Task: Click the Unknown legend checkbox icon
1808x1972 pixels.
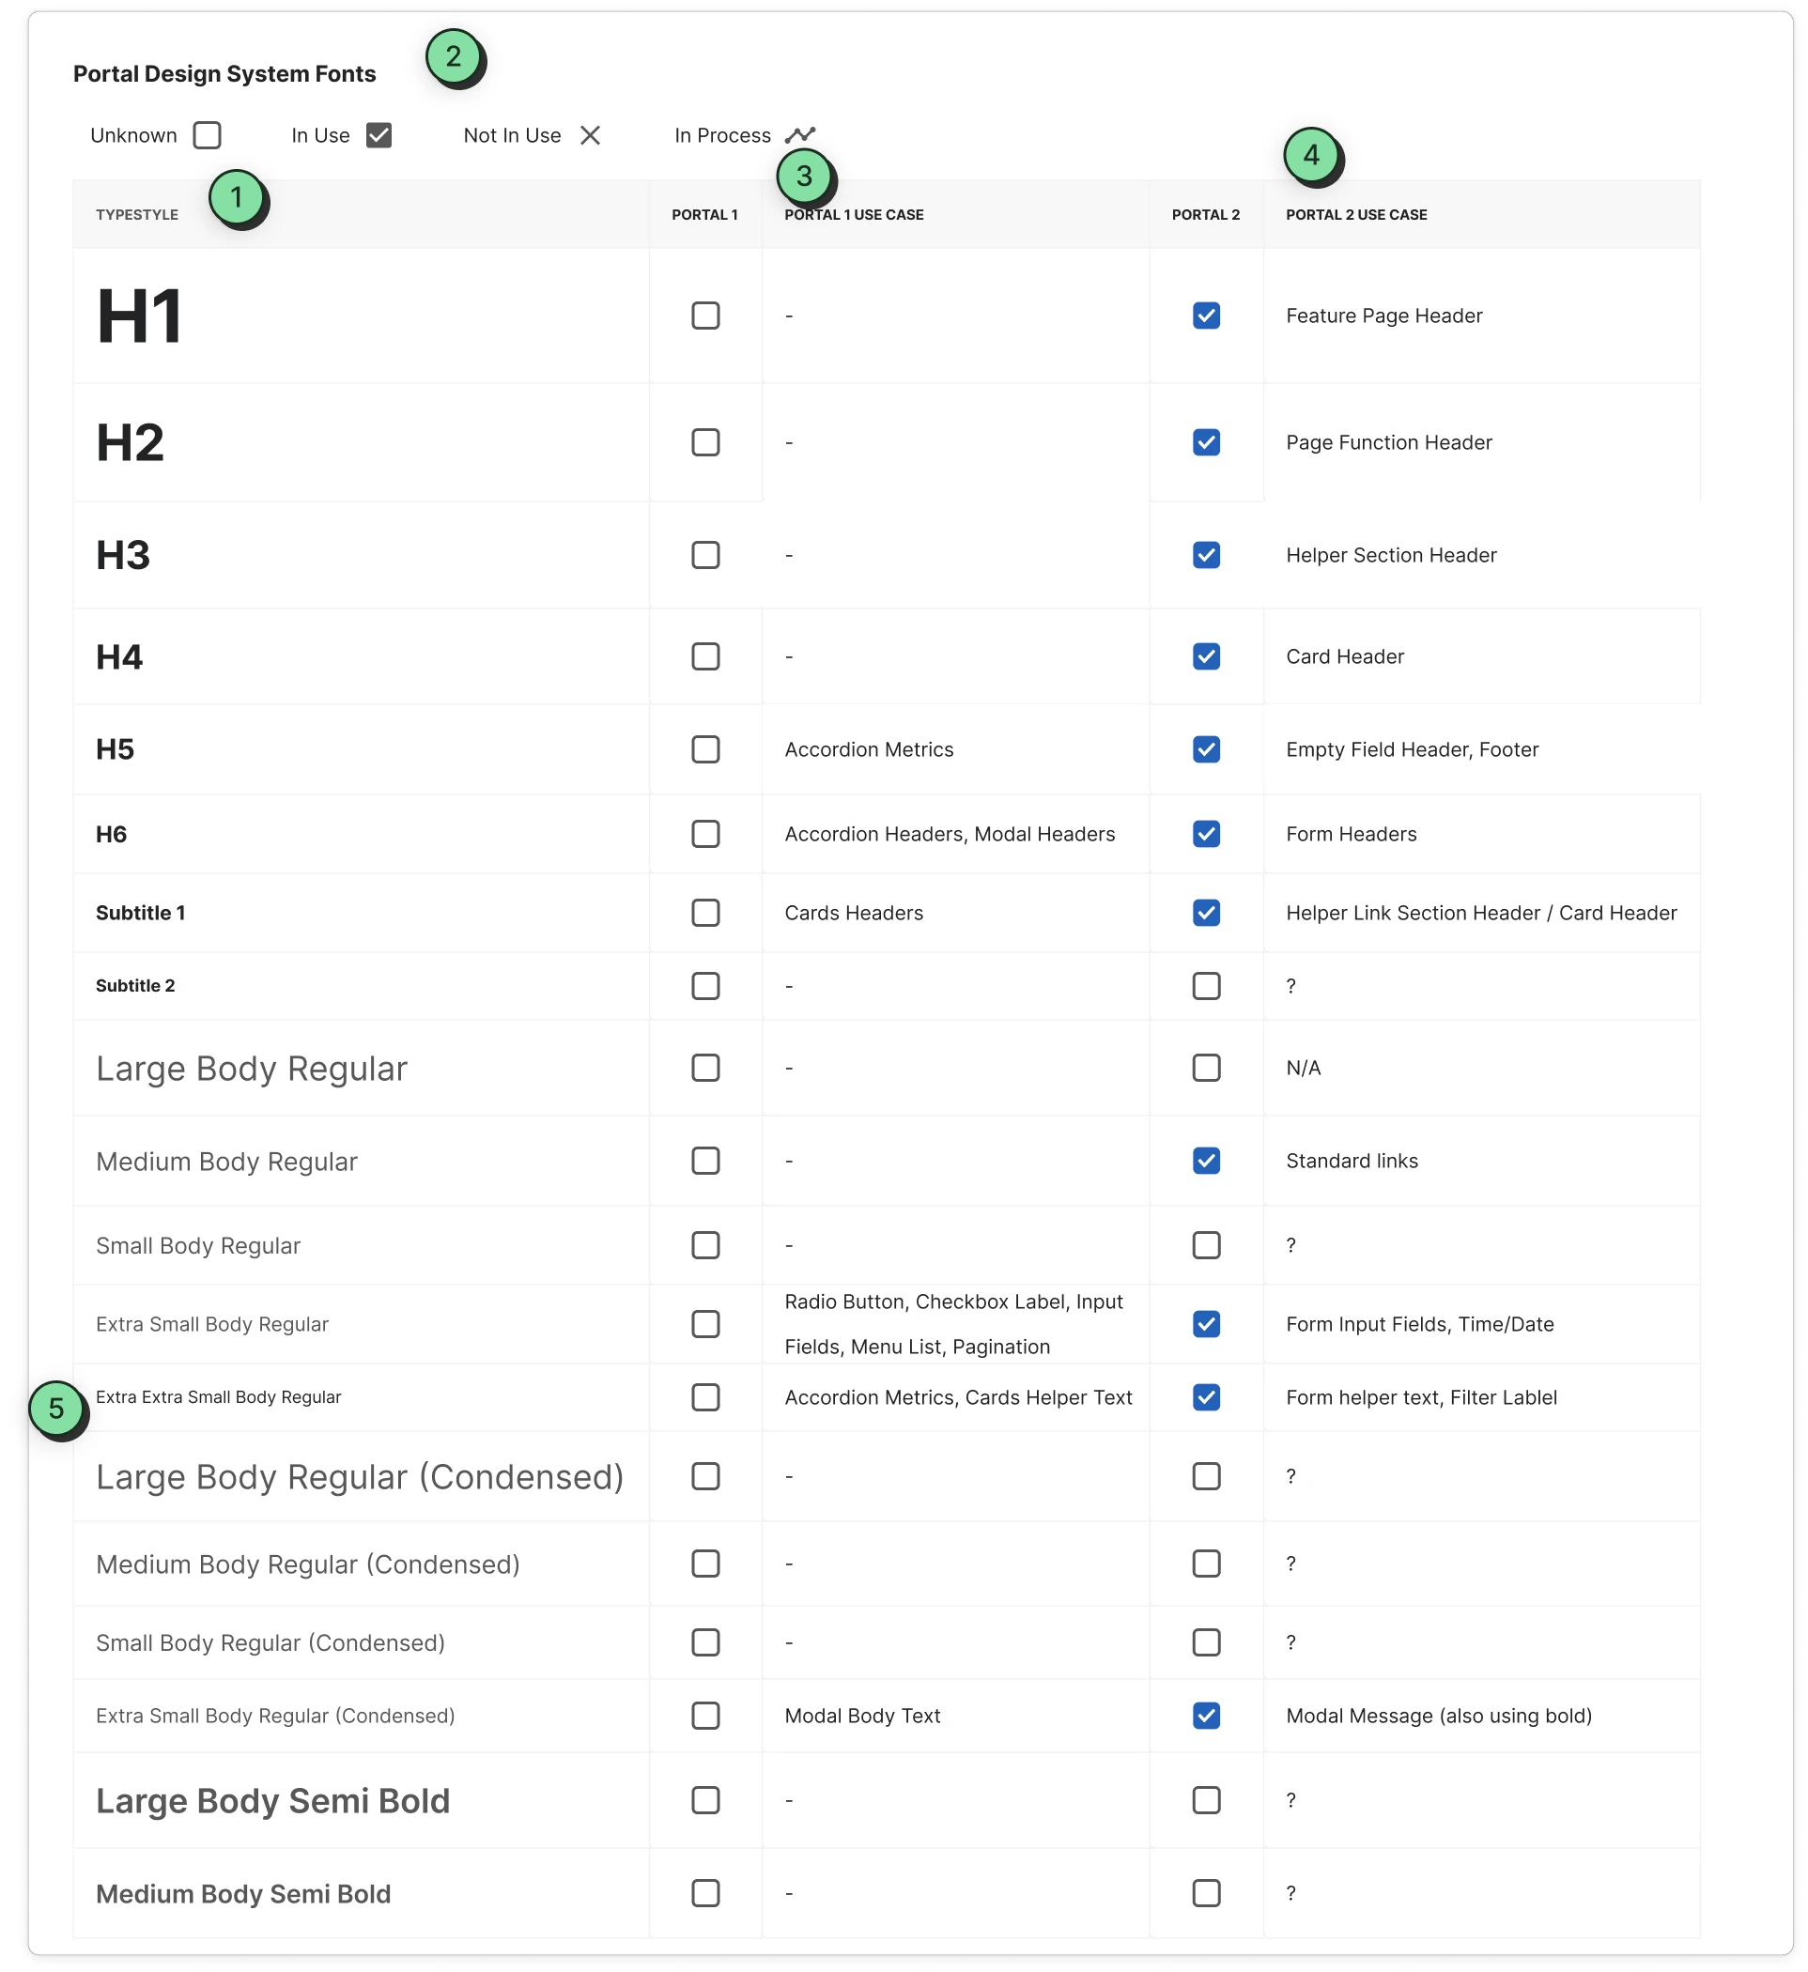Action: pos(208,135)
